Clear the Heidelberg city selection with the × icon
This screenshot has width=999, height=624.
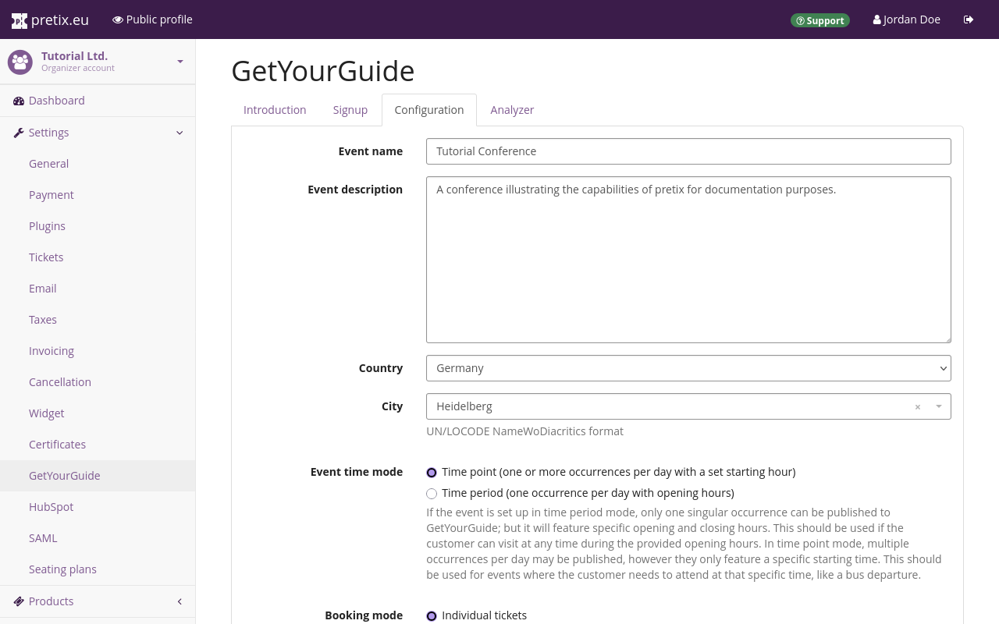click(x=917, y=406)
